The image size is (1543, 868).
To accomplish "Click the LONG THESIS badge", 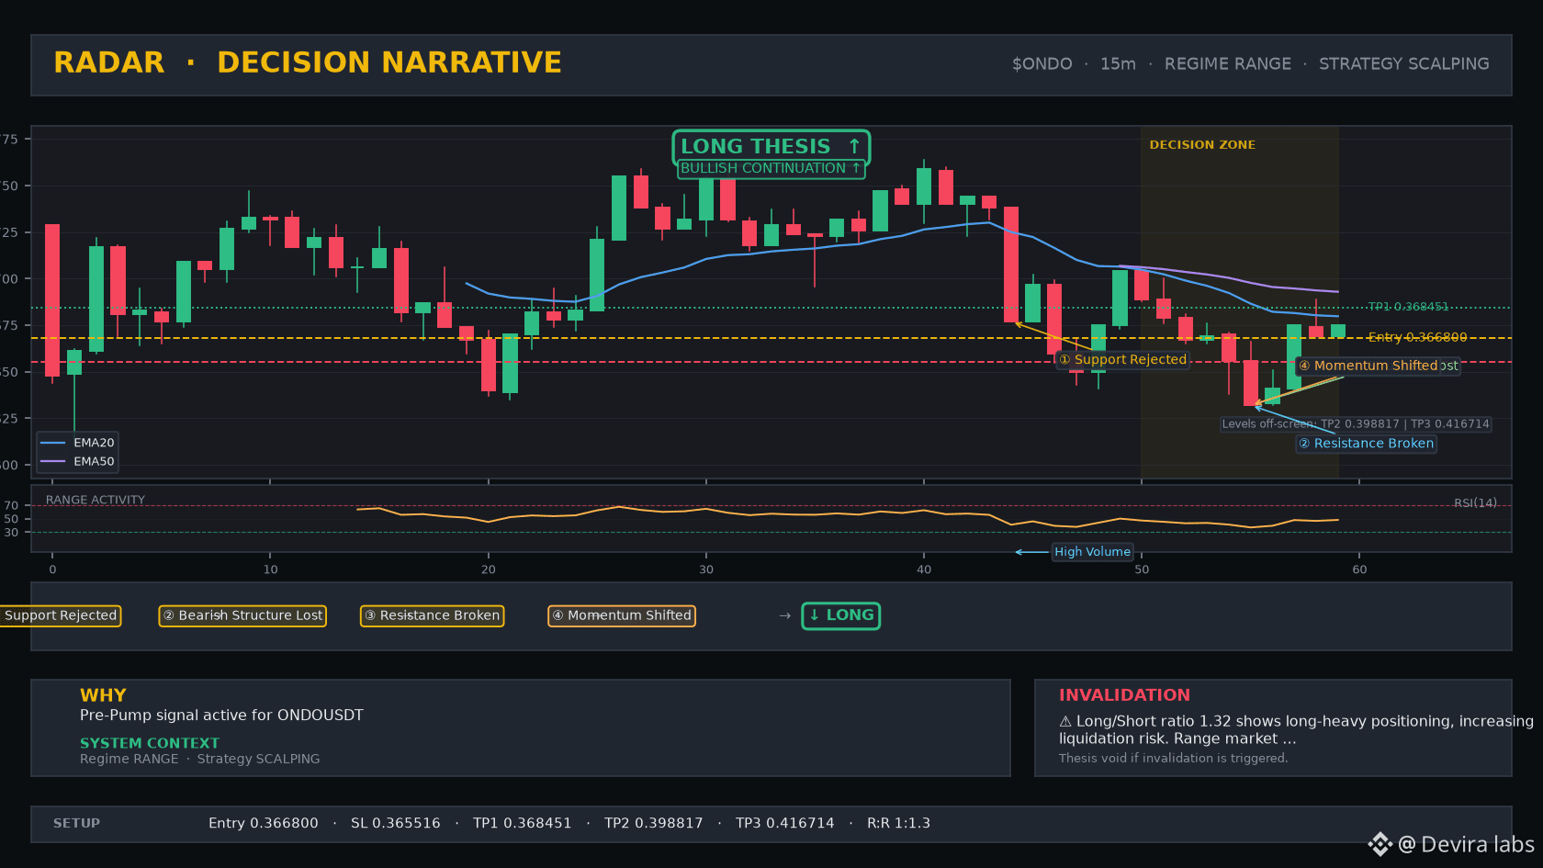I will [771, 147].
